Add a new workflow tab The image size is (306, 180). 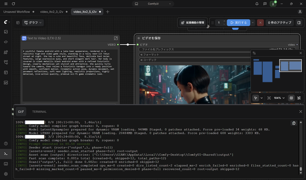click(108, 12)
